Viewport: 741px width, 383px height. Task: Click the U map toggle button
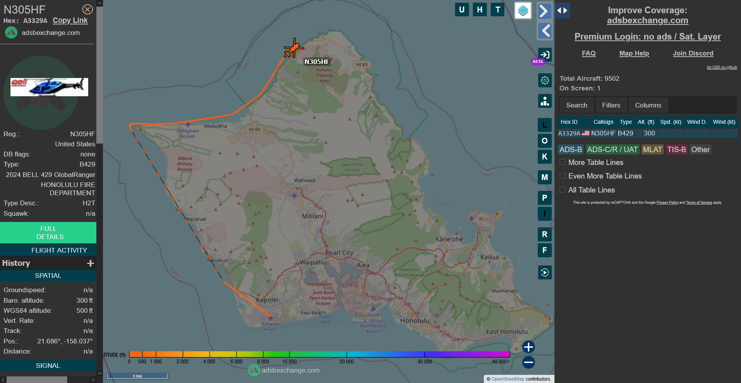click(x=462, y=10)
